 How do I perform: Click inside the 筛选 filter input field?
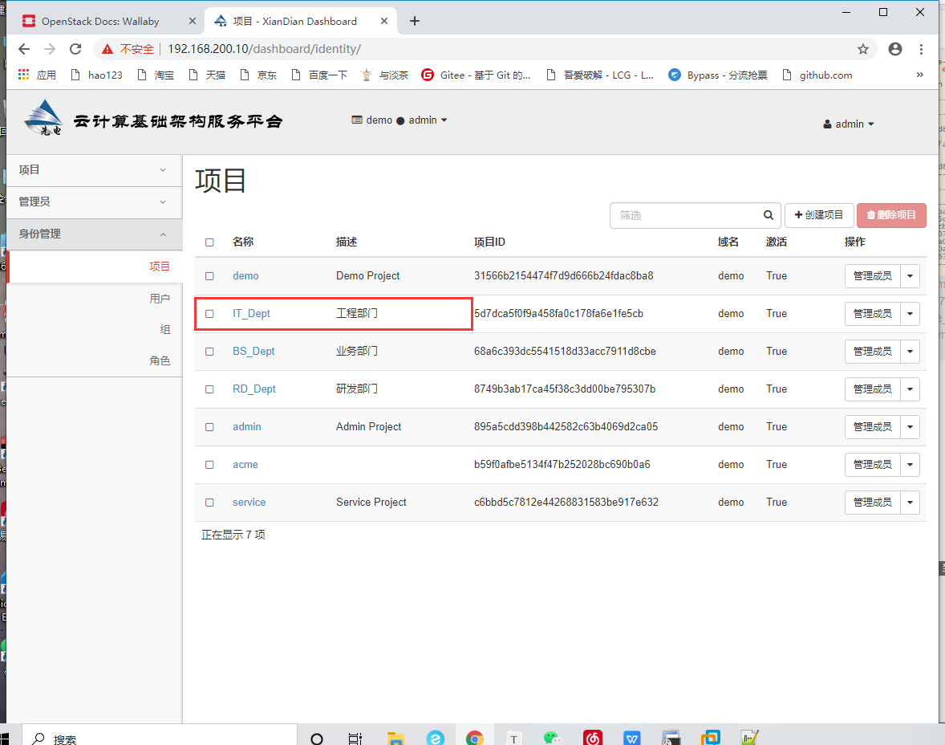click(x=690, y=215)
